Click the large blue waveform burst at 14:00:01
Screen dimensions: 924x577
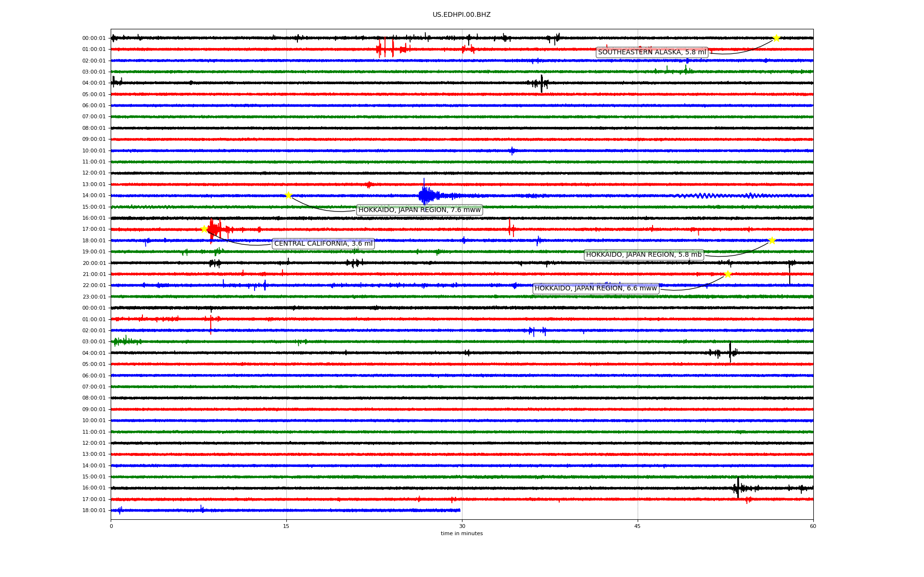425,195
